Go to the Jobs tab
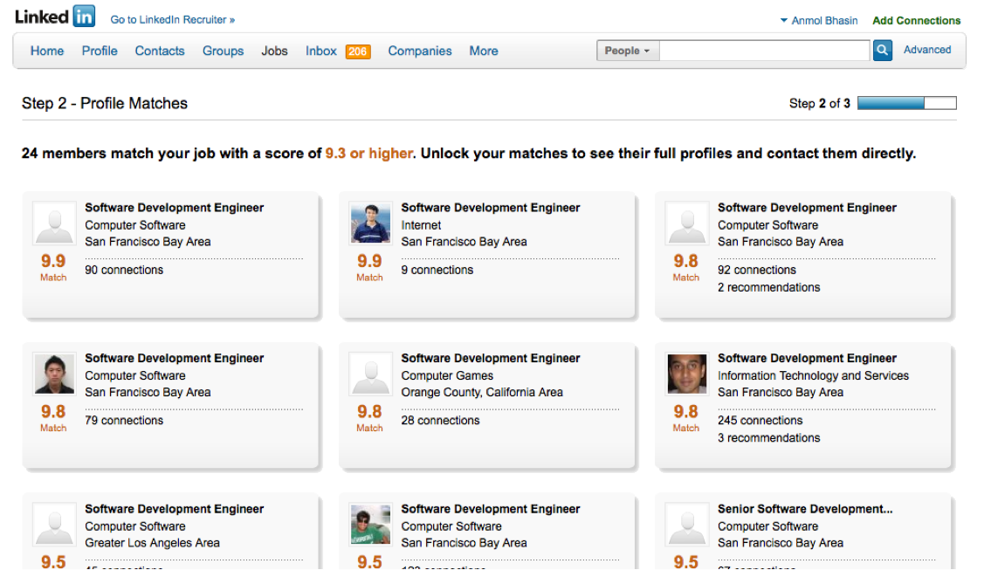 [274, 51]
